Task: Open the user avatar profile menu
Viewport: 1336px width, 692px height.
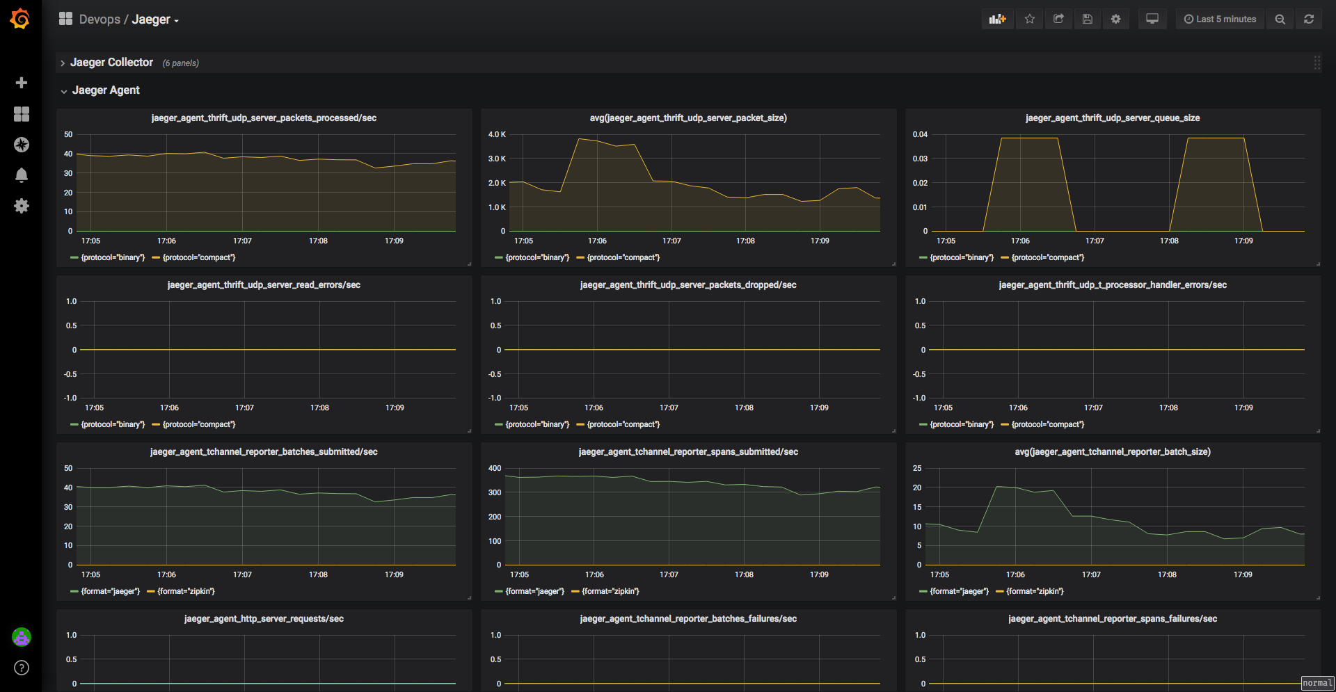Action: pyautogui.click(x=22, y=636)
